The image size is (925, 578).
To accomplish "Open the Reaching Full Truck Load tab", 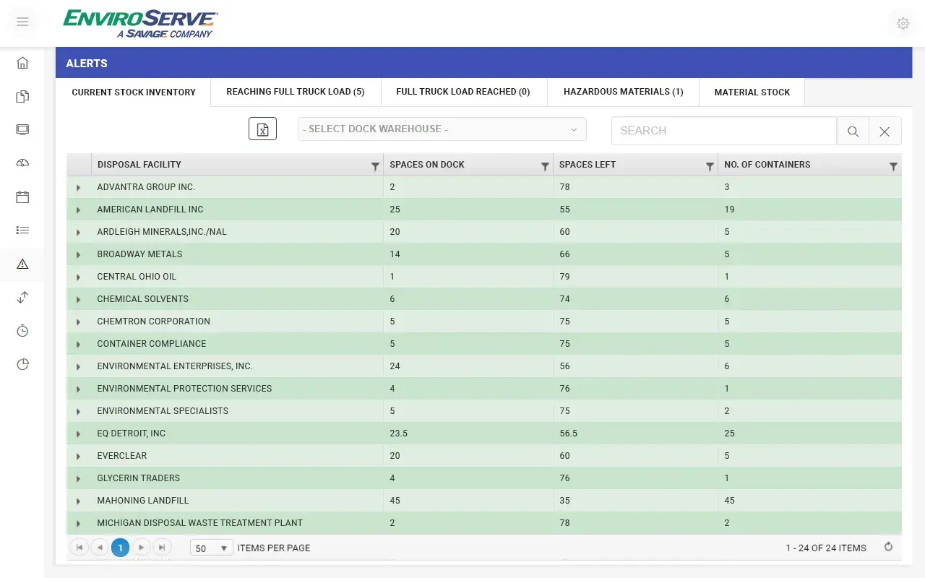I will (295, 92).
